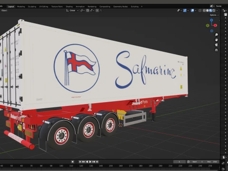The height and width of the screenshot is (171, 228).
Task: Click the zoom magnifier viewport icon
Action: (216, 35)
